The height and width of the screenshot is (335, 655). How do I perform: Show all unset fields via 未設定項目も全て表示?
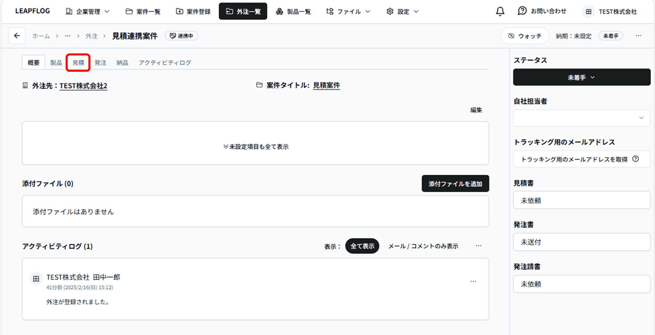[255, 147]
